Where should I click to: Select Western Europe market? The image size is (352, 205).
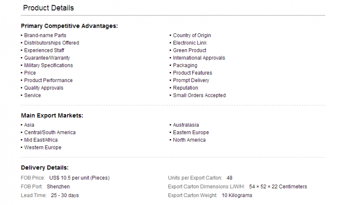[43, 147]
